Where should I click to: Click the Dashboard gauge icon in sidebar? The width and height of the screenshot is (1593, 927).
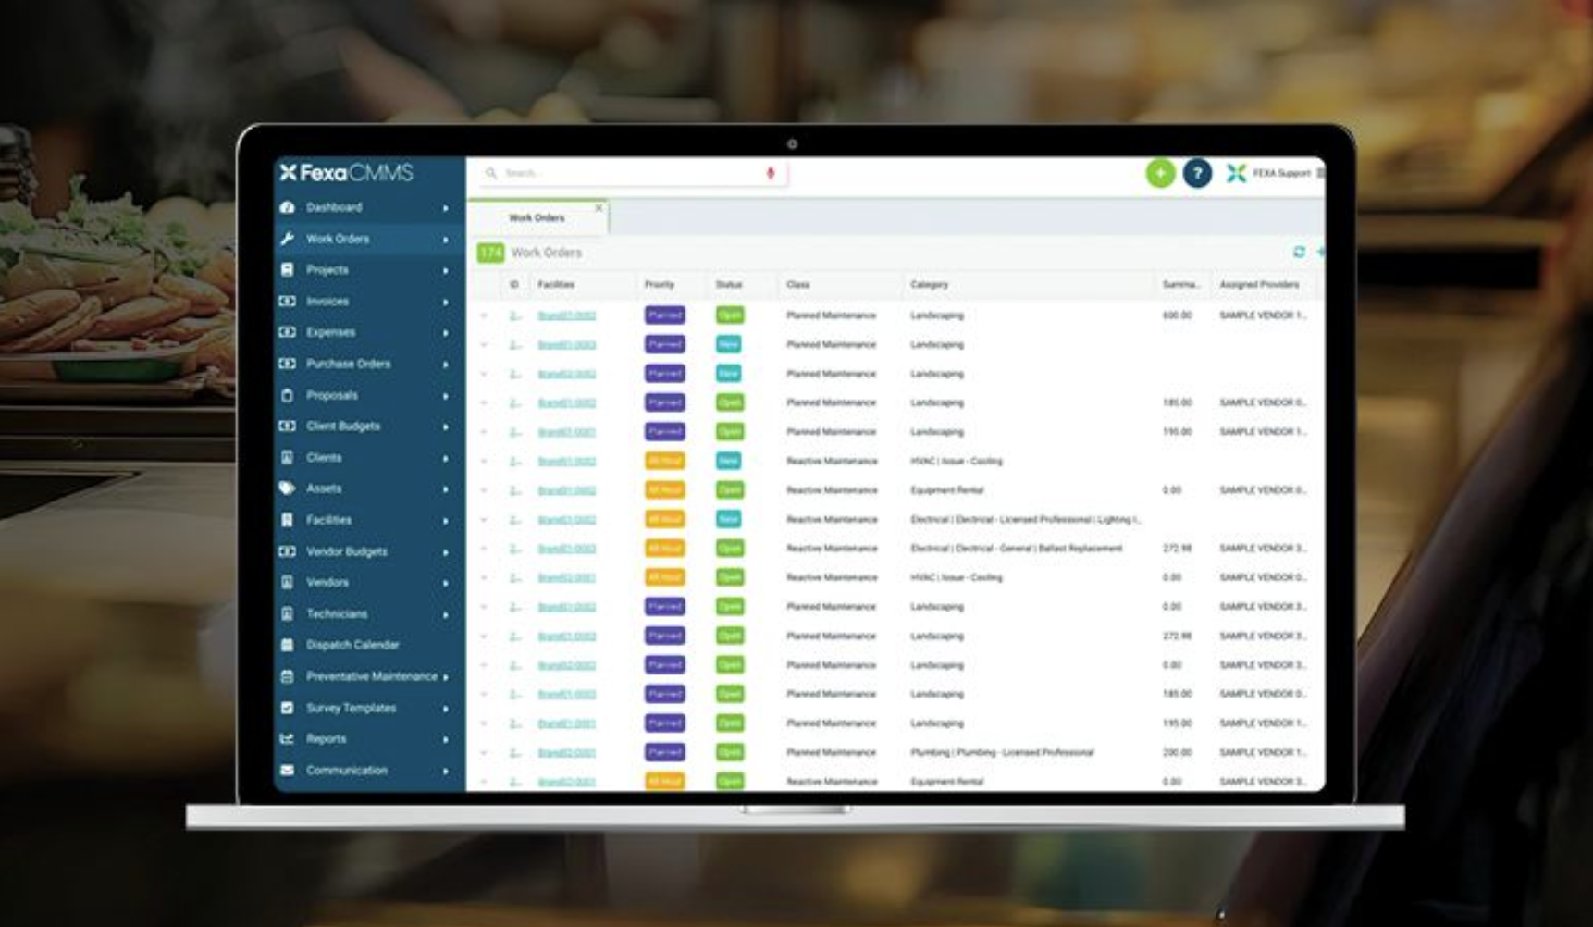coord(288,207)
